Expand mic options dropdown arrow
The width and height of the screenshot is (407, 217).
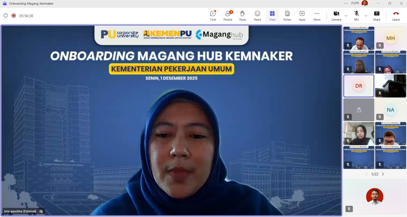point(366,16)
